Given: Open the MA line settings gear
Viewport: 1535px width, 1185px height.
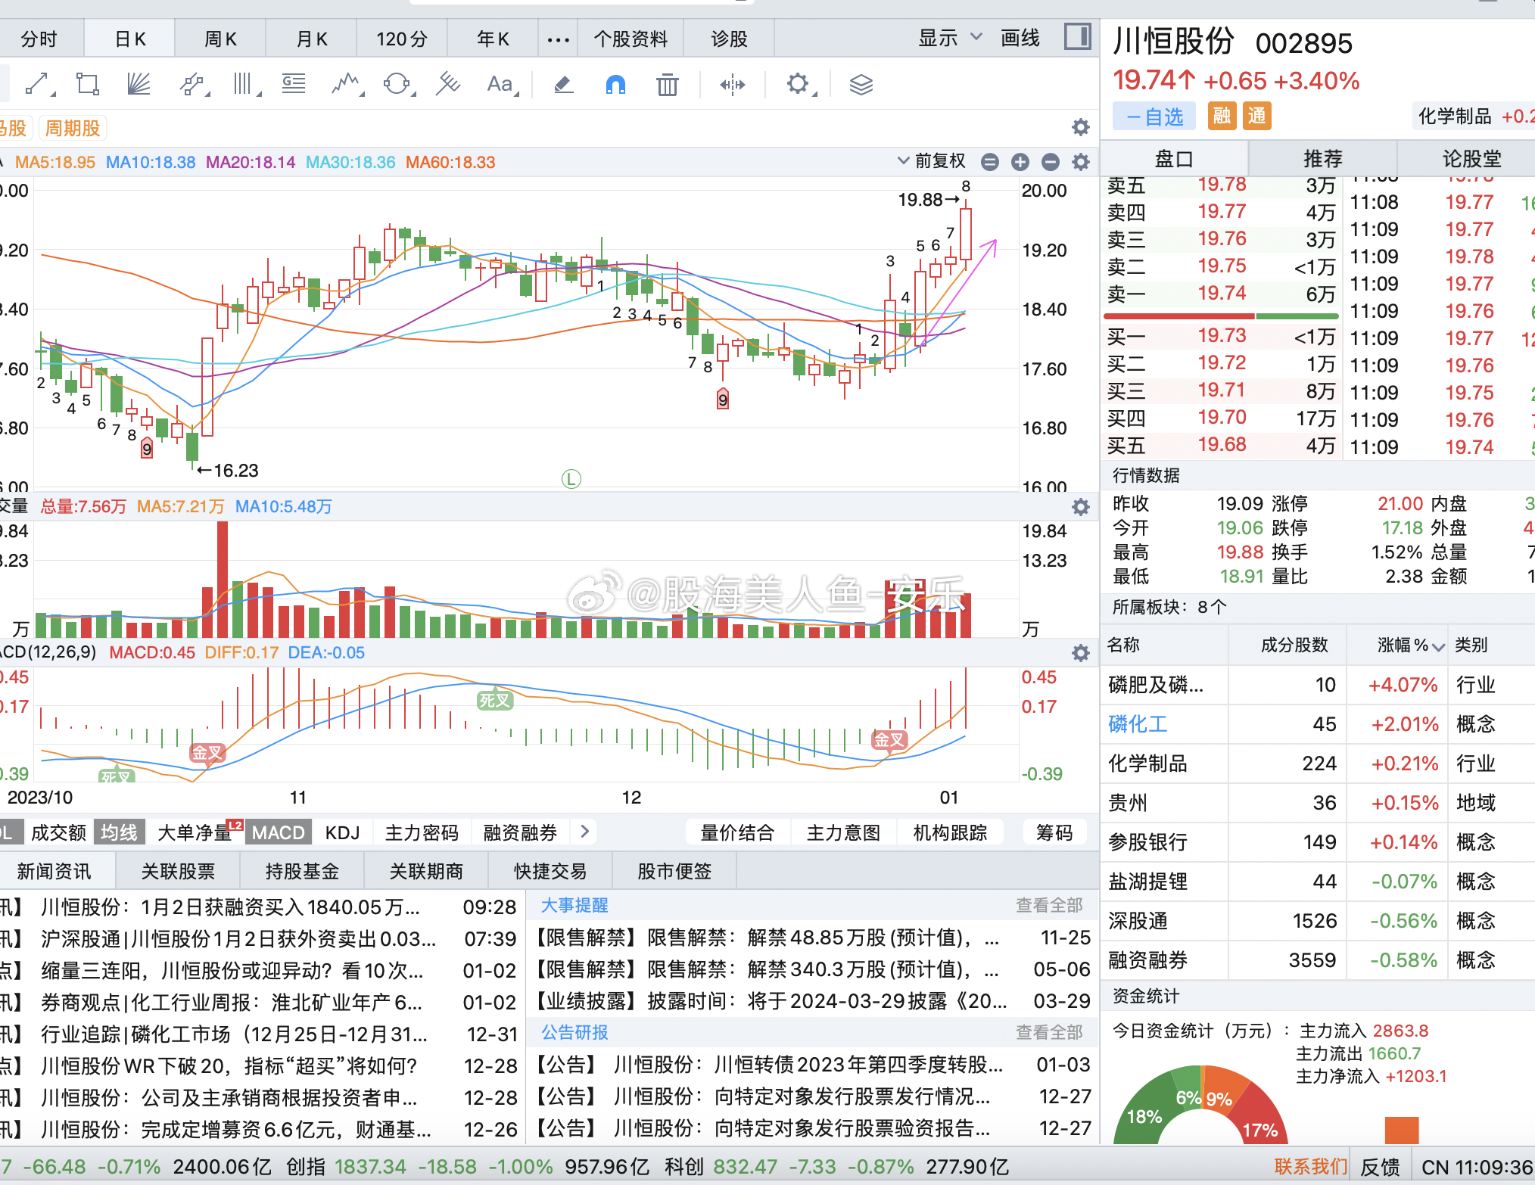Looking at the screenshot, I should (x=1081, y=162).
